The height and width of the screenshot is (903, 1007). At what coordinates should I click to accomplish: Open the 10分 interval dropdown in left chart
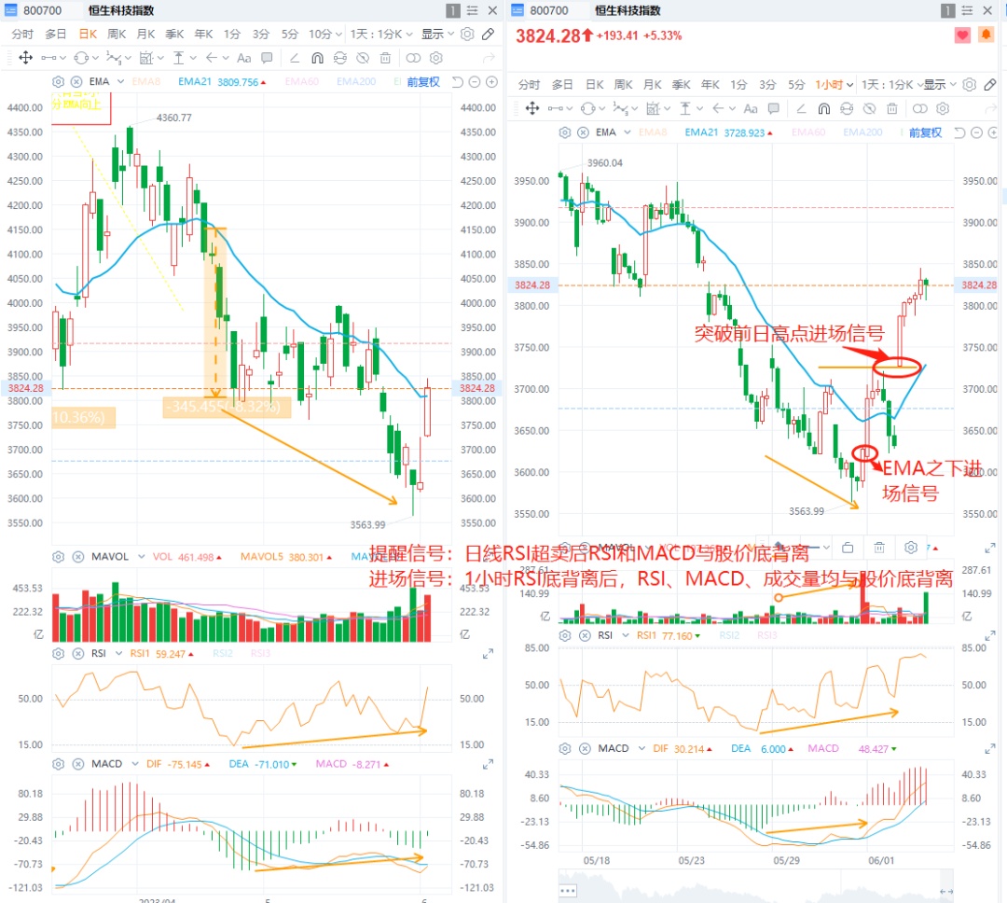(323, 34)
